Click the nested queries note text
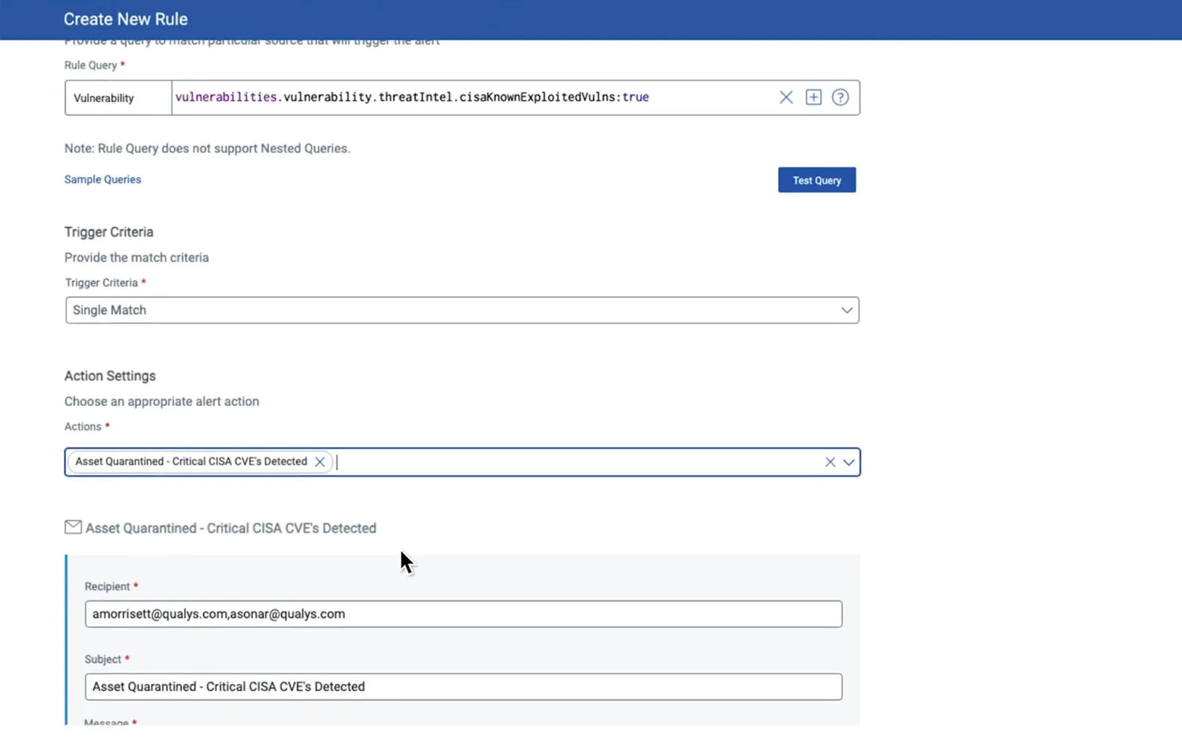 tap(207, 149)
